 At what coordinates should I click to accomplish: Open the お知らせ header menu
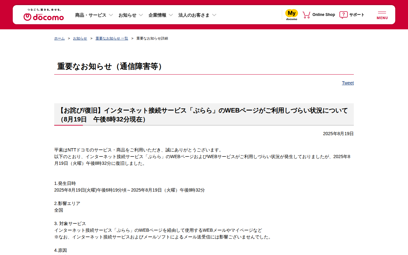127,15
